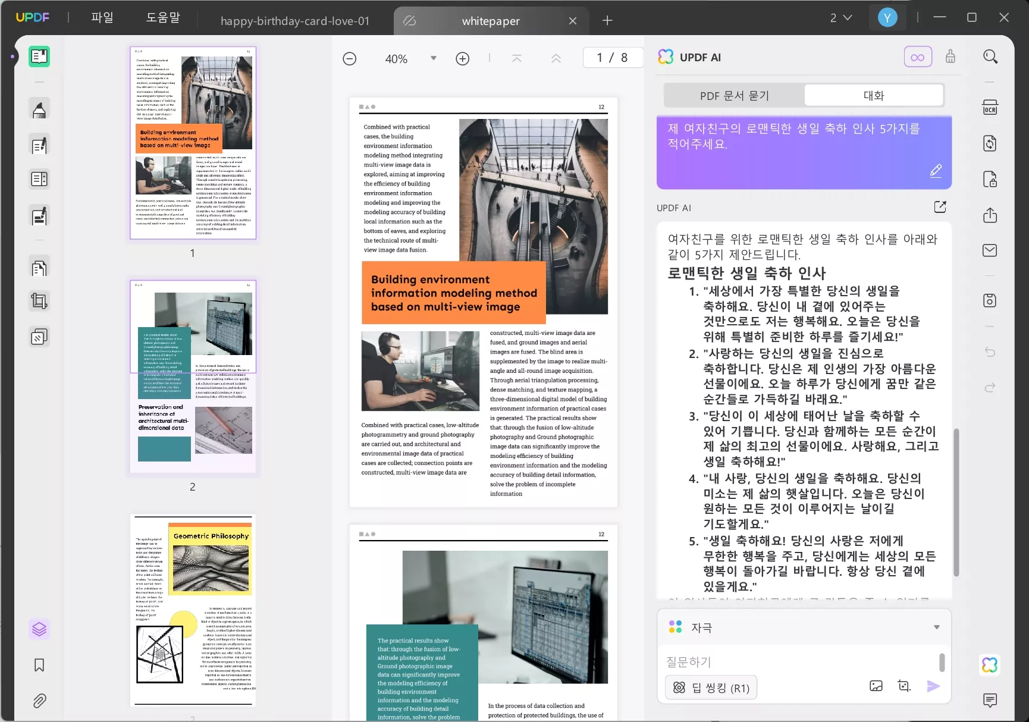Open the search tool in right sidebar
This screenshot has height=722, width=1029.
pos(990,57)
